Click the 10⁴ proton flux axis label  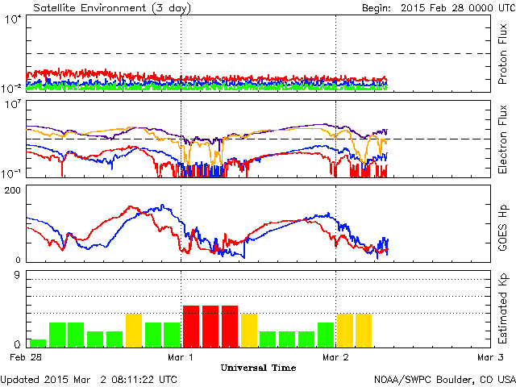click(x=13, y=19)
